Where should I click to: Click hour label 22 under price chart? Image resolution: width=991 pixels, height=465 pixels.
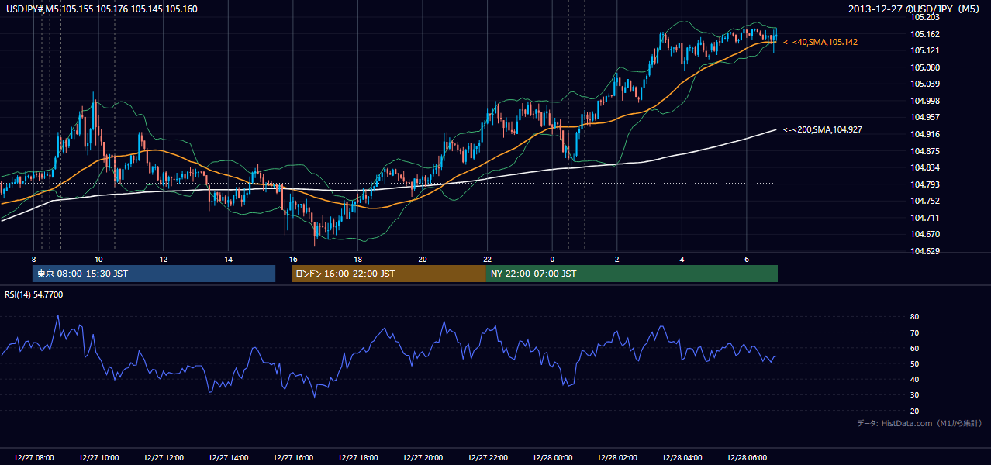point(488,259)
